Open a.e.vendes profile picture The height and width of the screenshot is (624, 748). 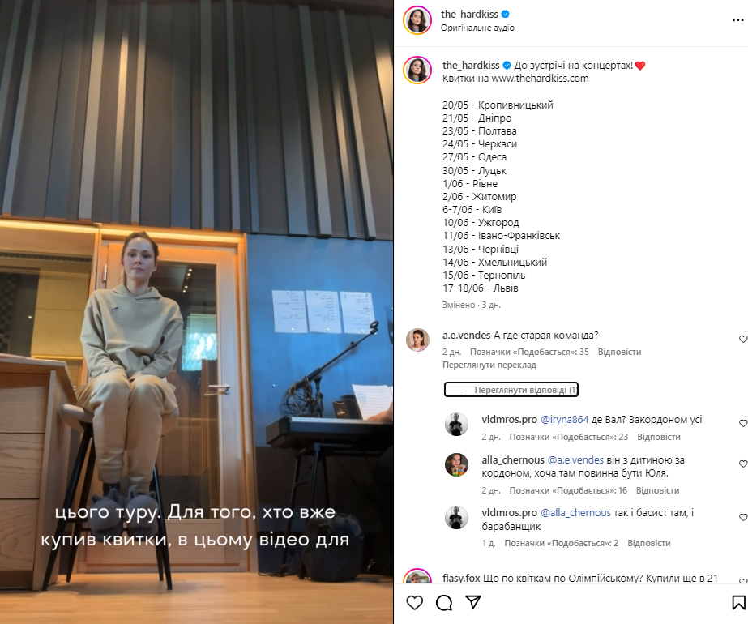click(x=417, y=340)
